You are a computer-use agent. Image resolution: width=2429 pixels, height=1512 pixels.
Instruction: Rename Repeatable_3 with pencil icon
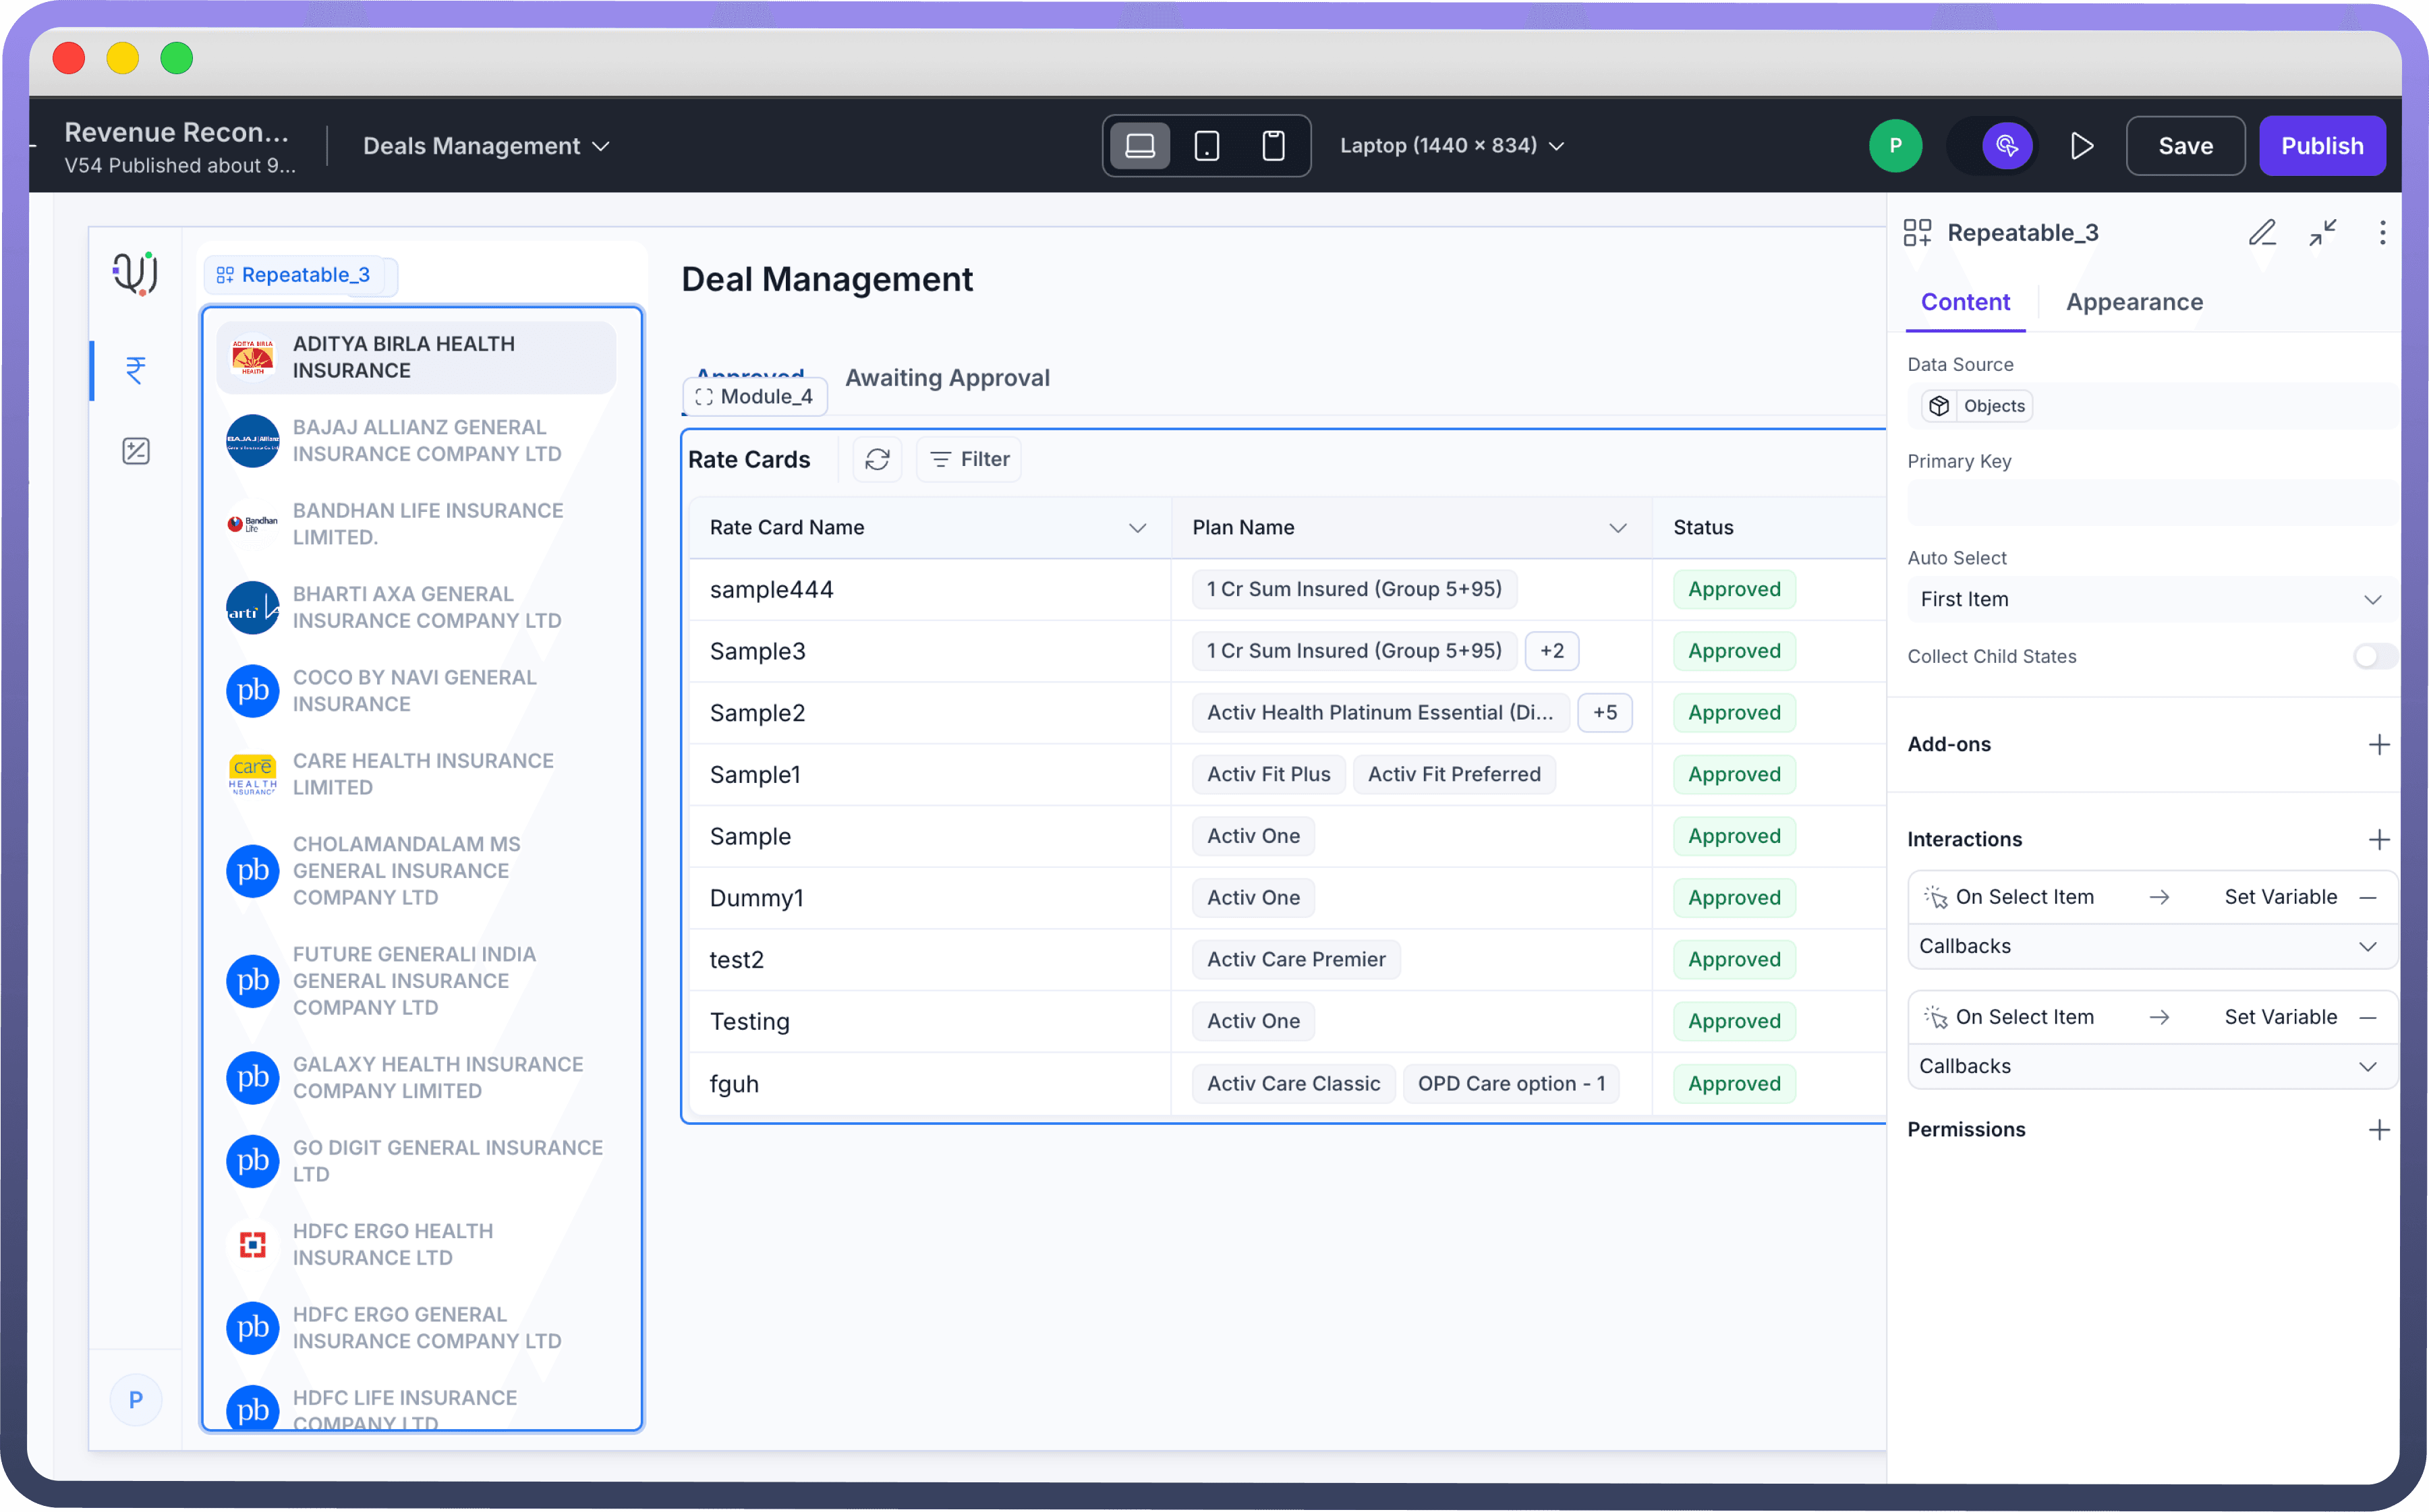click(x=2262, y=233)
